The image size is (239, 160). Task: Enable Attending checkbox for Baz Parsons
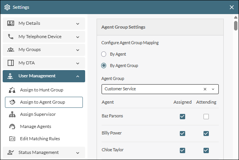[206, 117]
